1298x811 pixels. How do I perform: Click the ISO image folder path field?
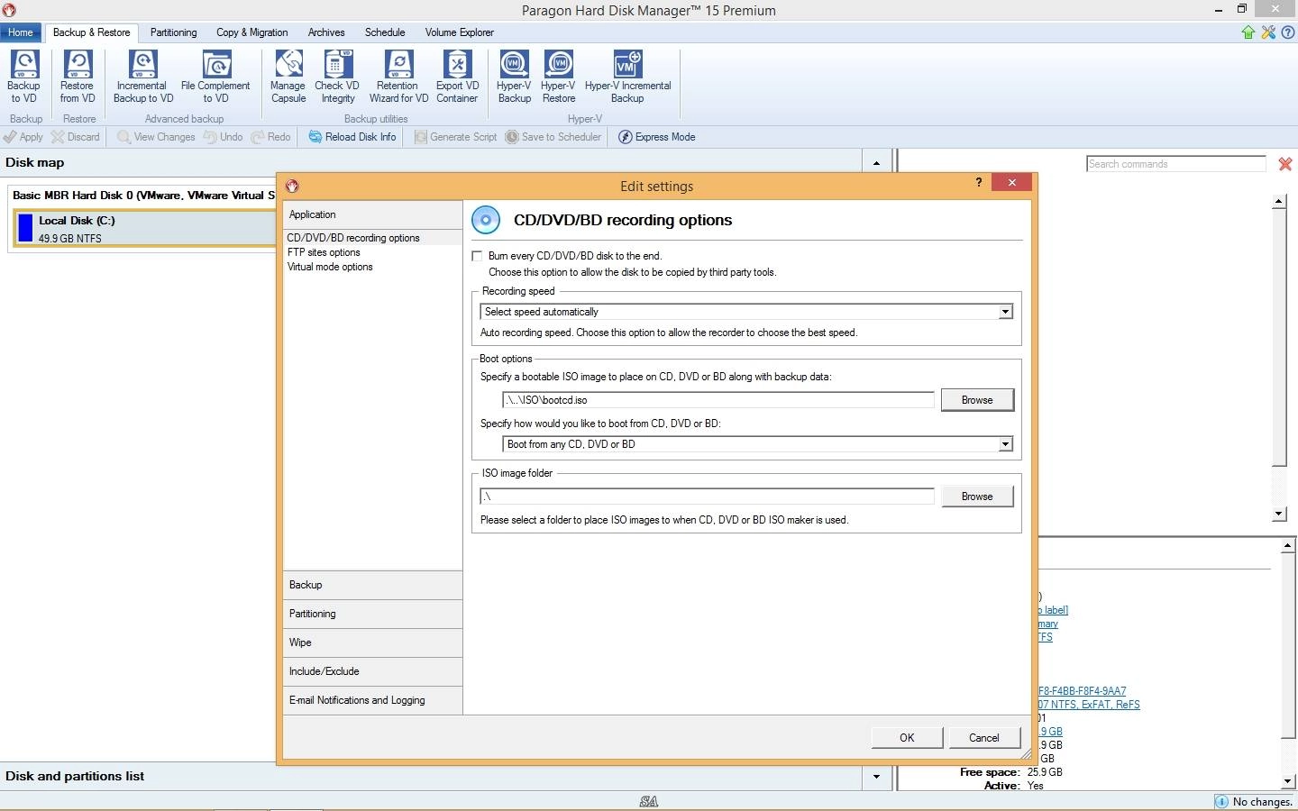point(708,497)
